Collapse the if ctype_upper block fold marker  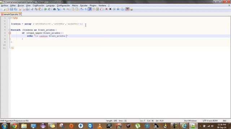coord(10,33)
